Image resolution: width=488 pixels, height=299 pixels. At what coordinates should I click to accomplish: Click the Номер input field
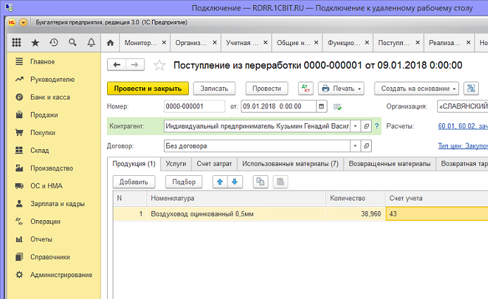pos(194,107)
